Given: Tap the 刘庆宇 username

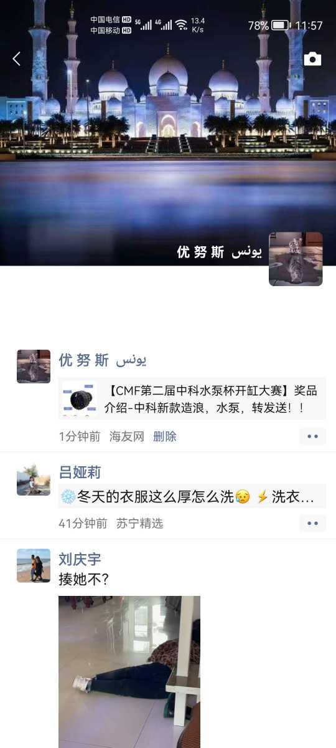Looking at the screenshot, I should point(80,559).
